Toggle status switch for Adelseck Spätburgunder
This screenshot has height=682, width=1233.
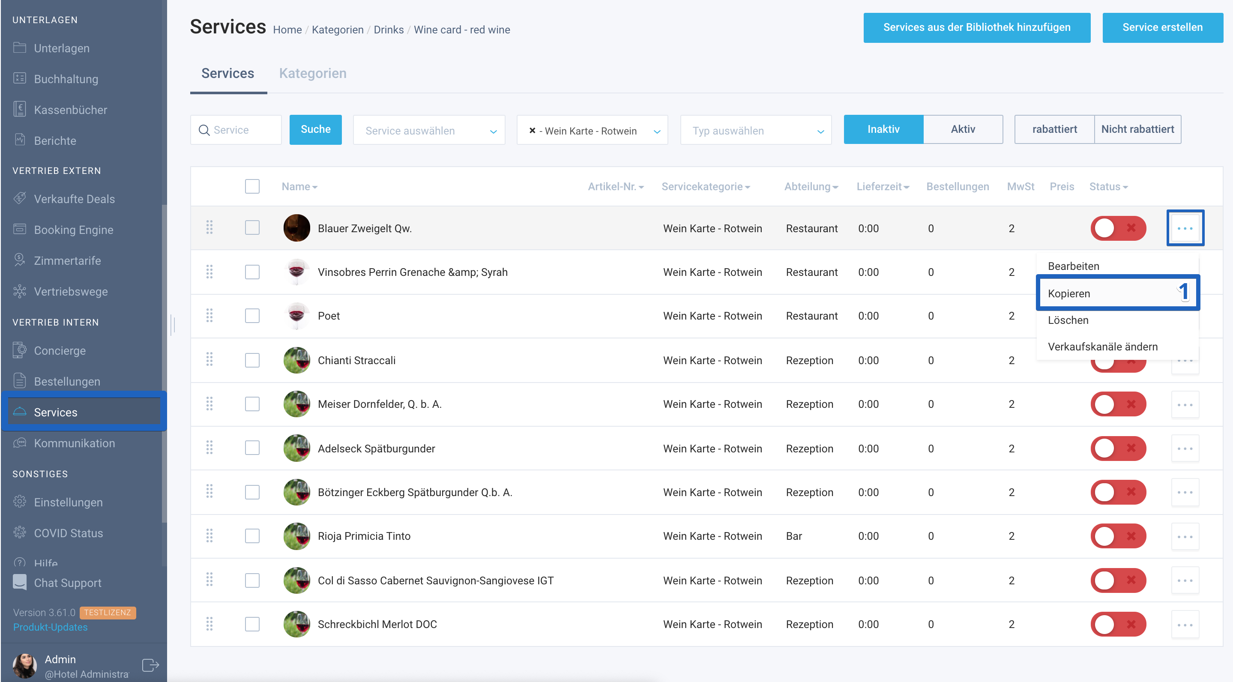1118,449
